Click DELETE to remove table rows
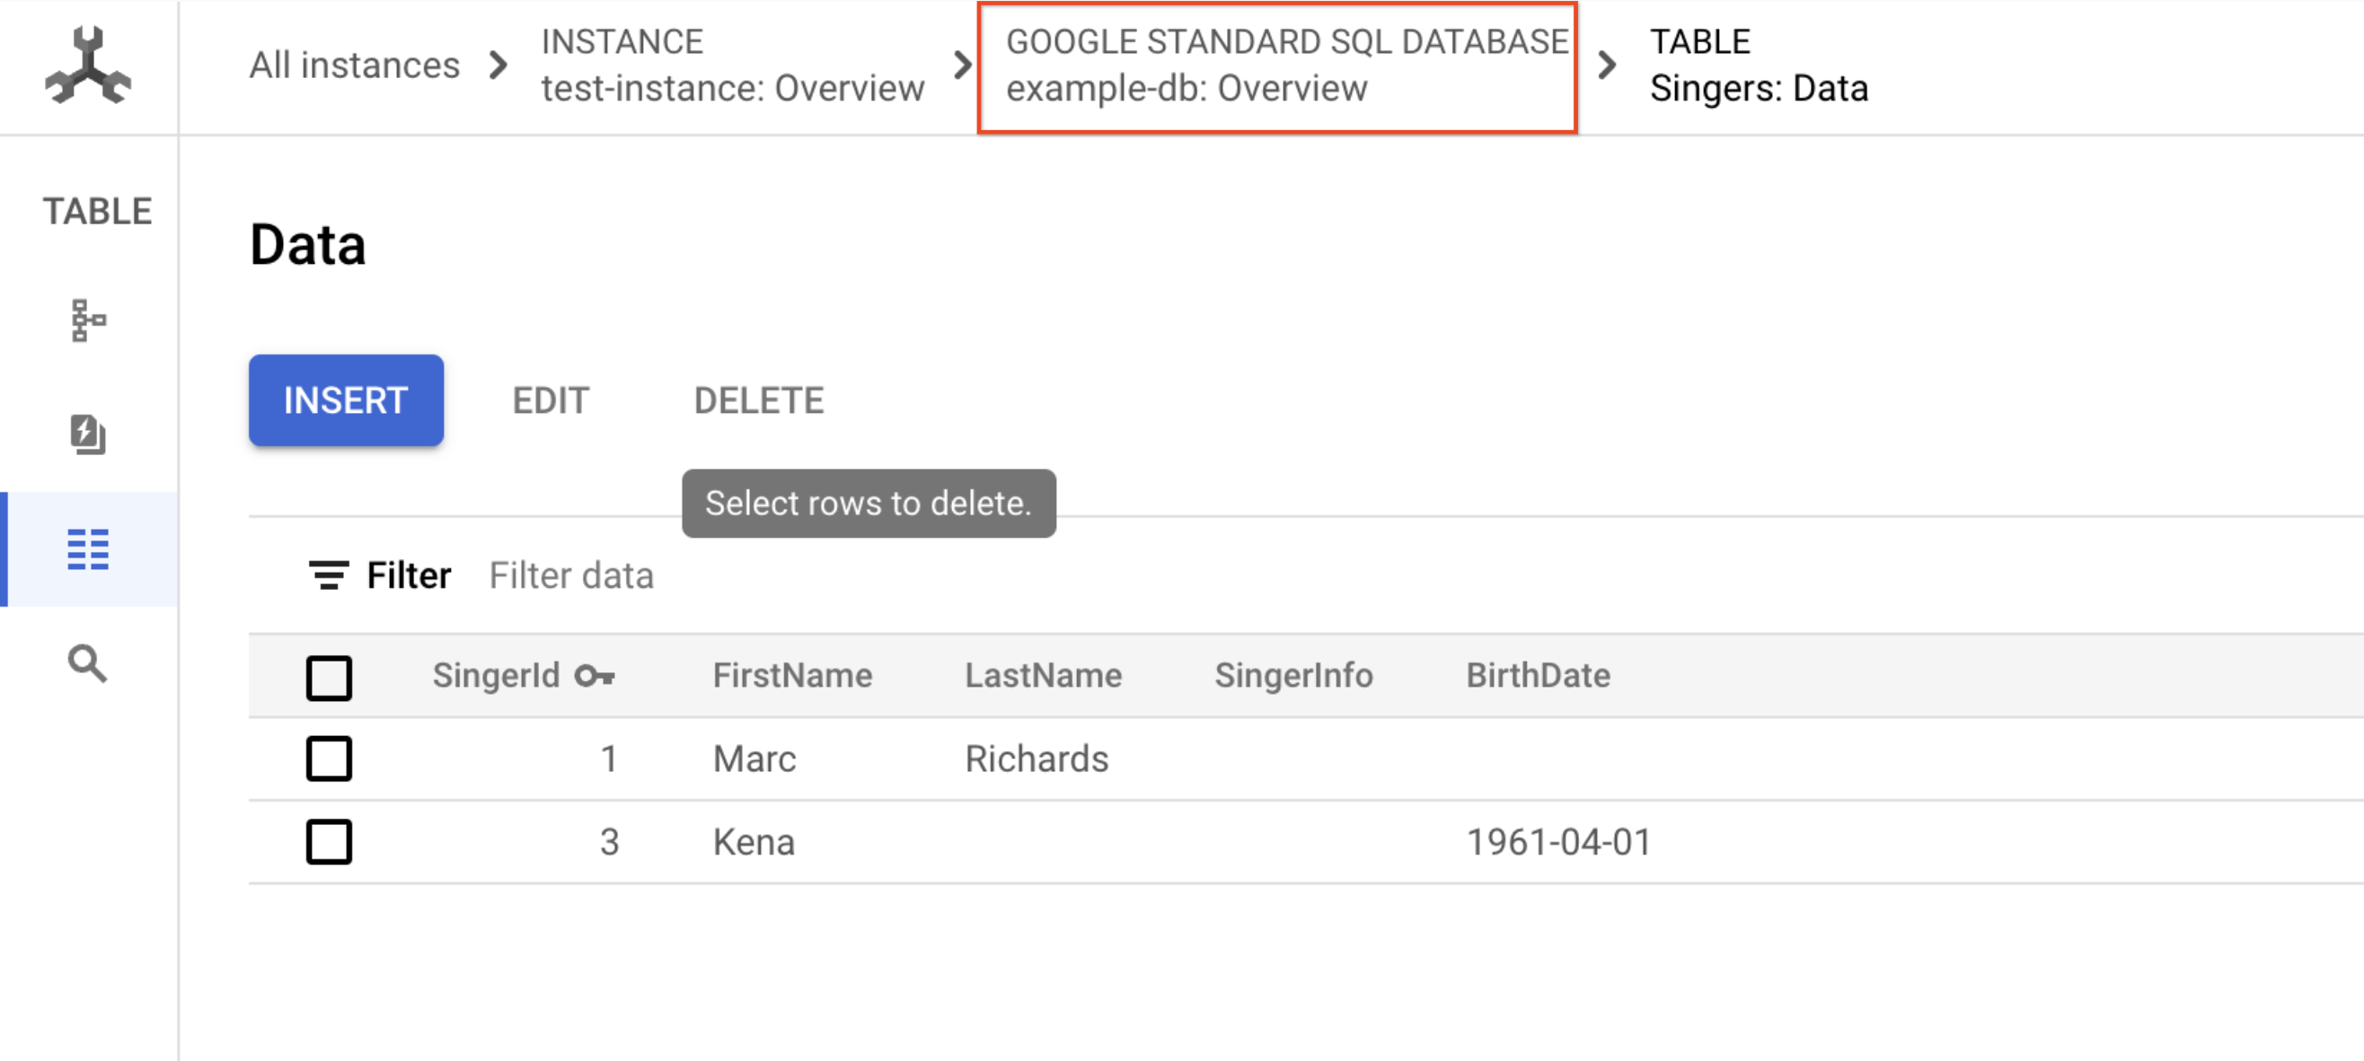This screenshot has height=1061, width=2364. click(x=755, y=401)
